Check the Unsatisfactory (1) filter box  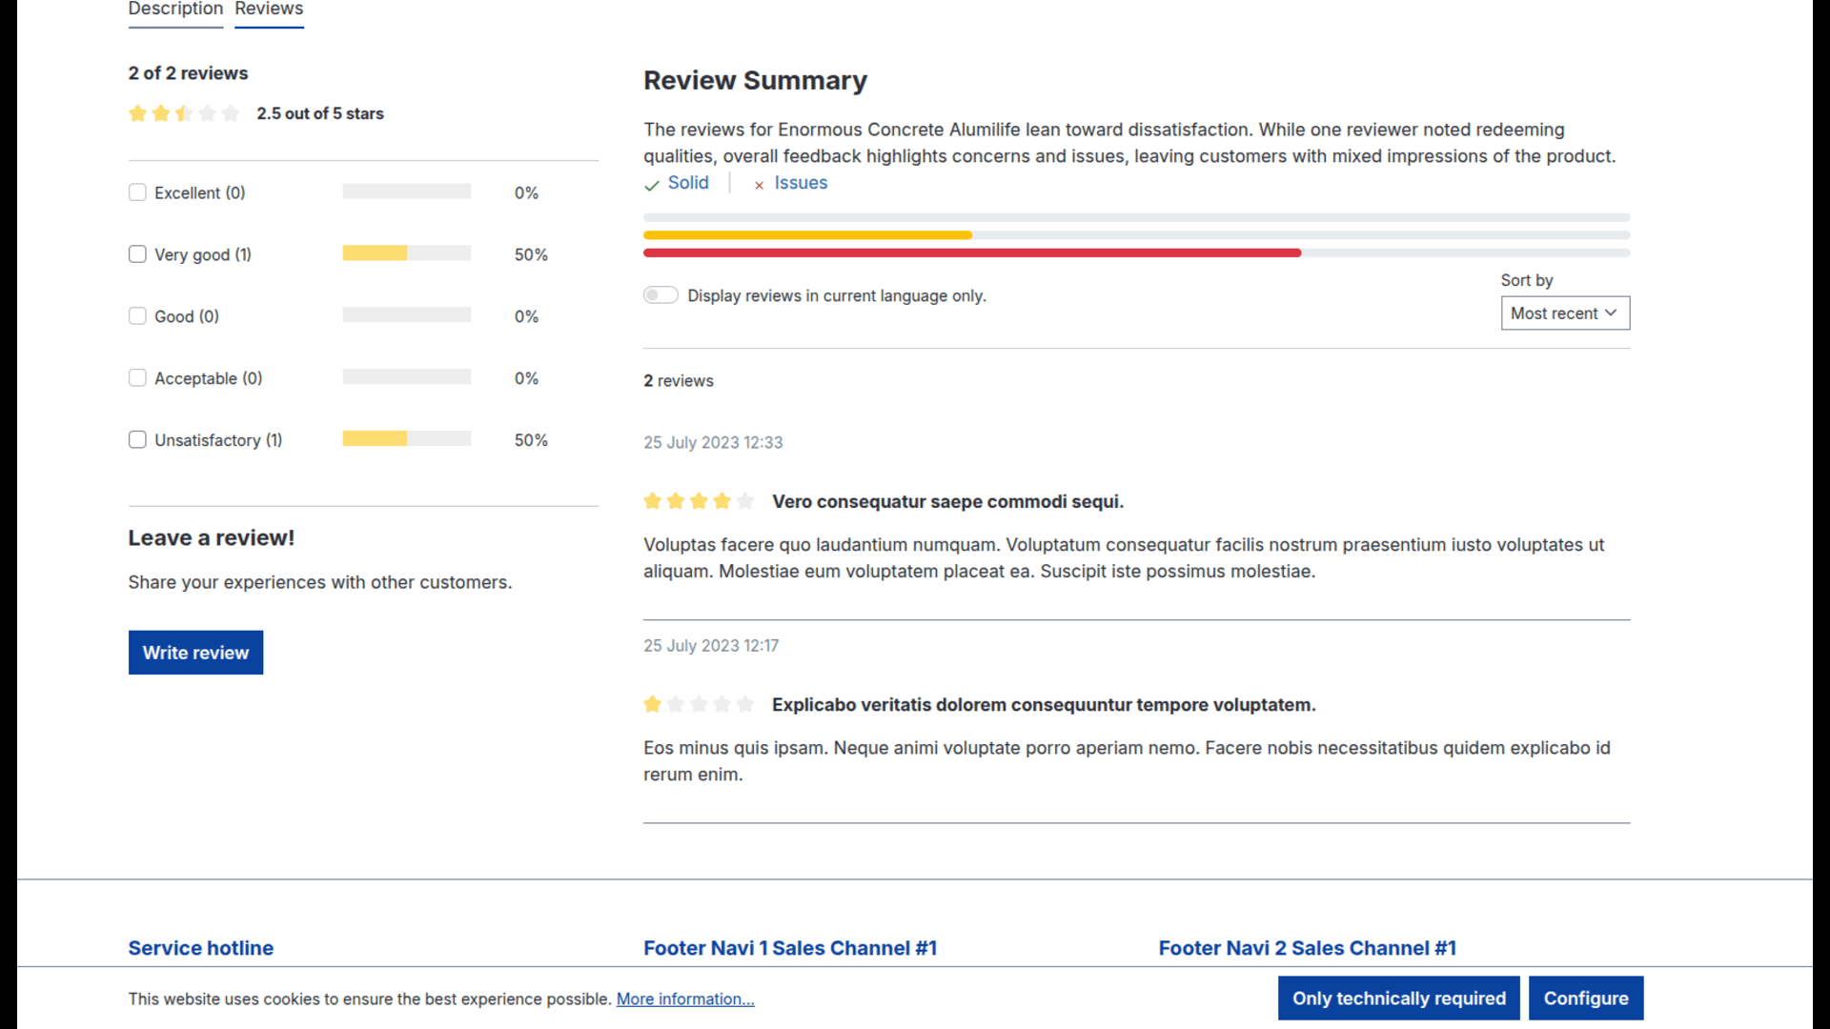137,439
